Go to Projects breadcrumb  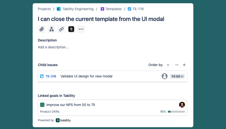pyautogui.click(x=44, y=9)
